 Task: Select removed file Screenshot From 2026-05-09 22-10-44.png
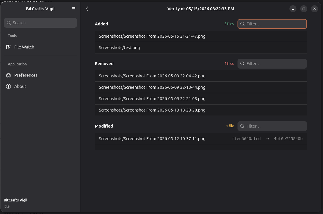201,87
